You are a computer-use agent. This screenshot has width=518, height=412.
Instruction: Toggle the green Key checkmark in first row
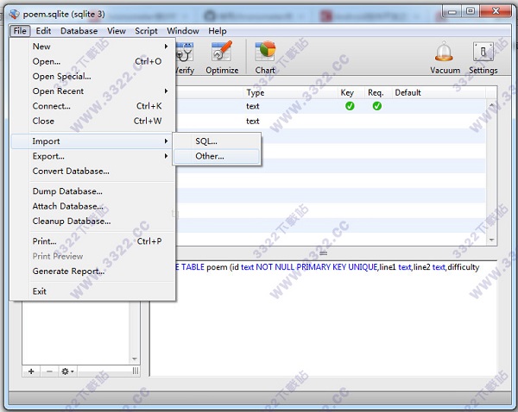[x=350, y=106]
